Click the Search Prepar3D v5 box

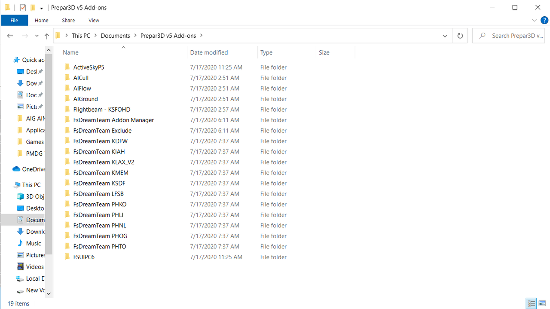click(510, 36)
